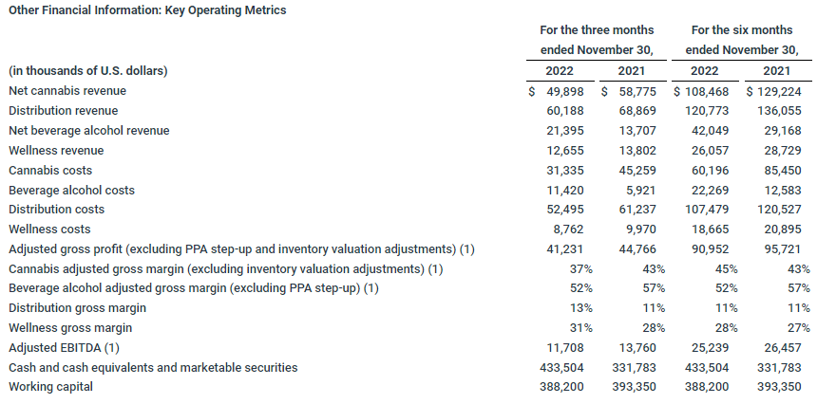Click the 'Wellness costs' row label
The height and width of the screenshot is (404, 817).
click(49, 230)
